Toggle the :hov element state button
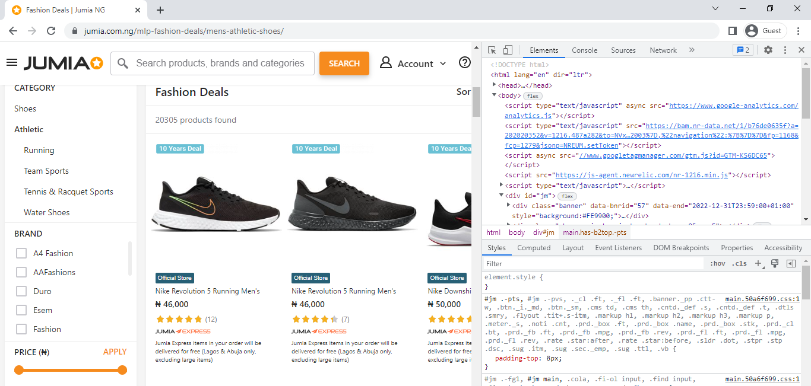 coord(717,264)
